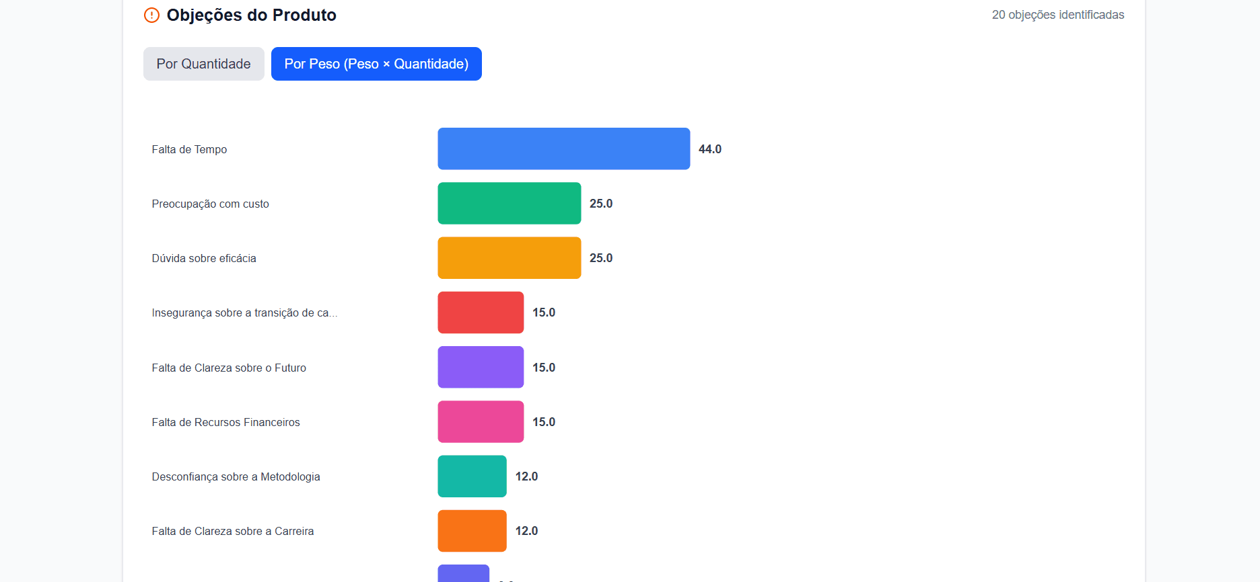Image resolution: width=1260 pixels, height=582 pixels.
Task: Click the green Preocupação com custo bar
Action: (x=509, y=203)
